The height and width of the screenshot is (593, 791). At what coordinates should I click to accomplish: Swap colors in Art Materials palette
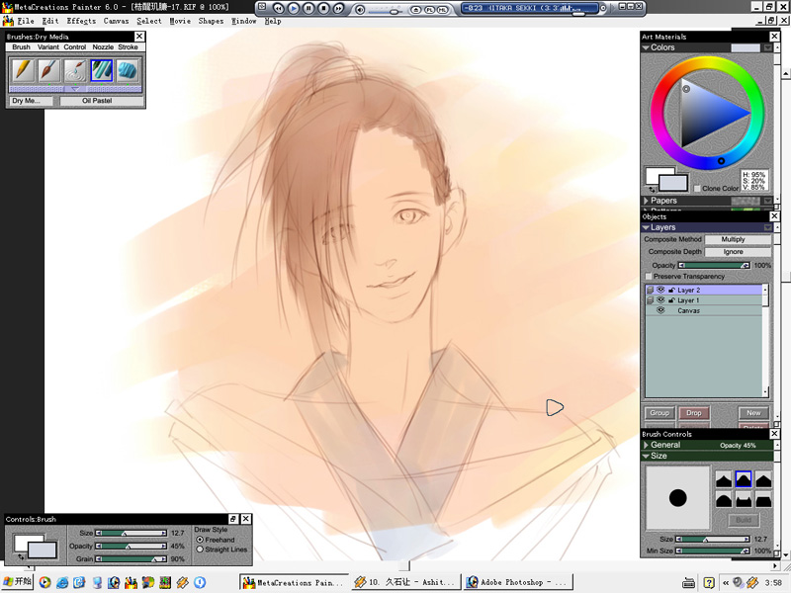pyautogui.click(x=653, y=190)
